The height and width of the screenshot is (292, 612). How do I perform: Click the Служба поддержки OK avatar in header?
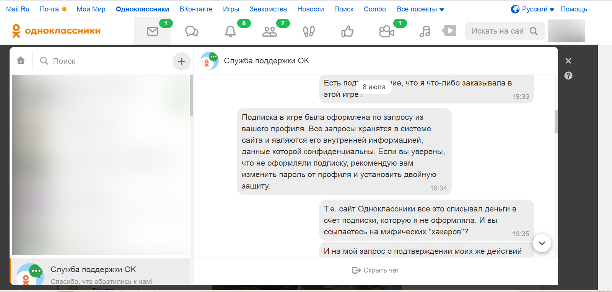210,61
